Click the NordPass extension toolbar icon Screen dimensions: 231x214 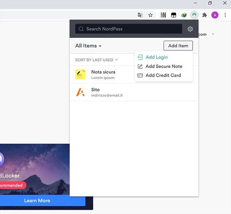point(194,15)
